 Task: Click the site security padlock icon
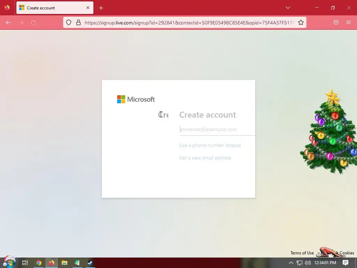pyautogui.click(x=78, y=22)
